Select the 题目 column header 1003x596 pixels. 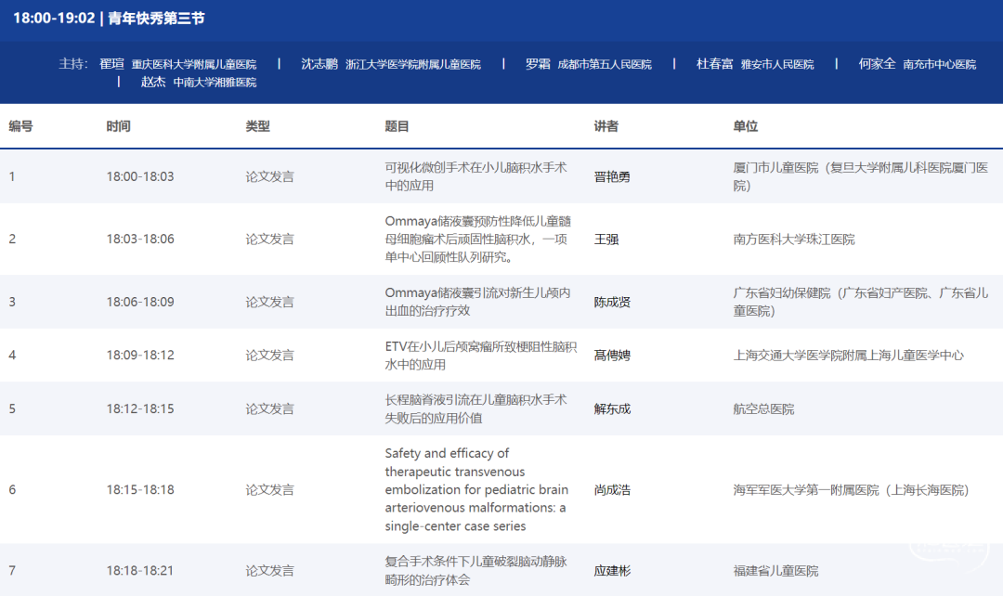[397, 126]
